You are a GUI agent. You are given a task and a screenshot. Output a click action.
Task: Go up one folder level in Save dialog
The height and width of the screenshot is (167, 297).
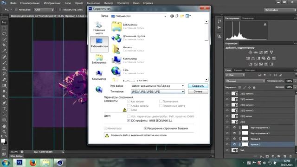tap(177, 16)
